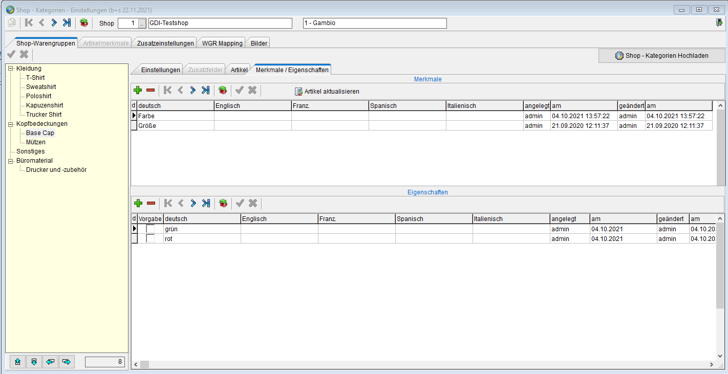Add a new Merkmale entry with green plus
This screenshot has width=728, height=374.
138,91
